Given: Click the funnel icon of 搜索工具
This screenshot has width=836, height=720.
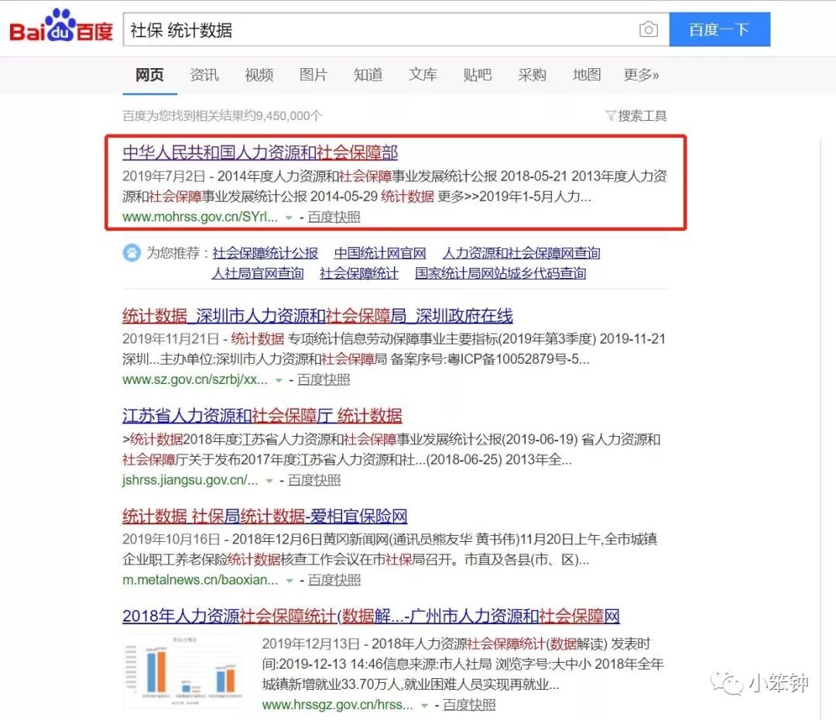Looking at the screenshot, I should [x=611, y=115].
